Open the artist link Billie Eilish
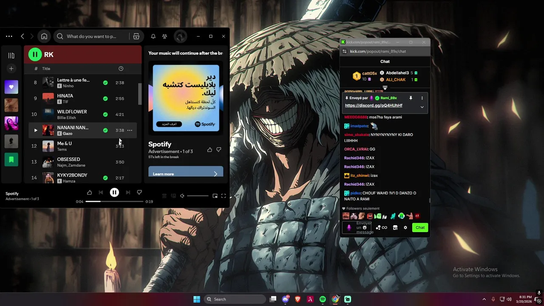 click(70, 118)
